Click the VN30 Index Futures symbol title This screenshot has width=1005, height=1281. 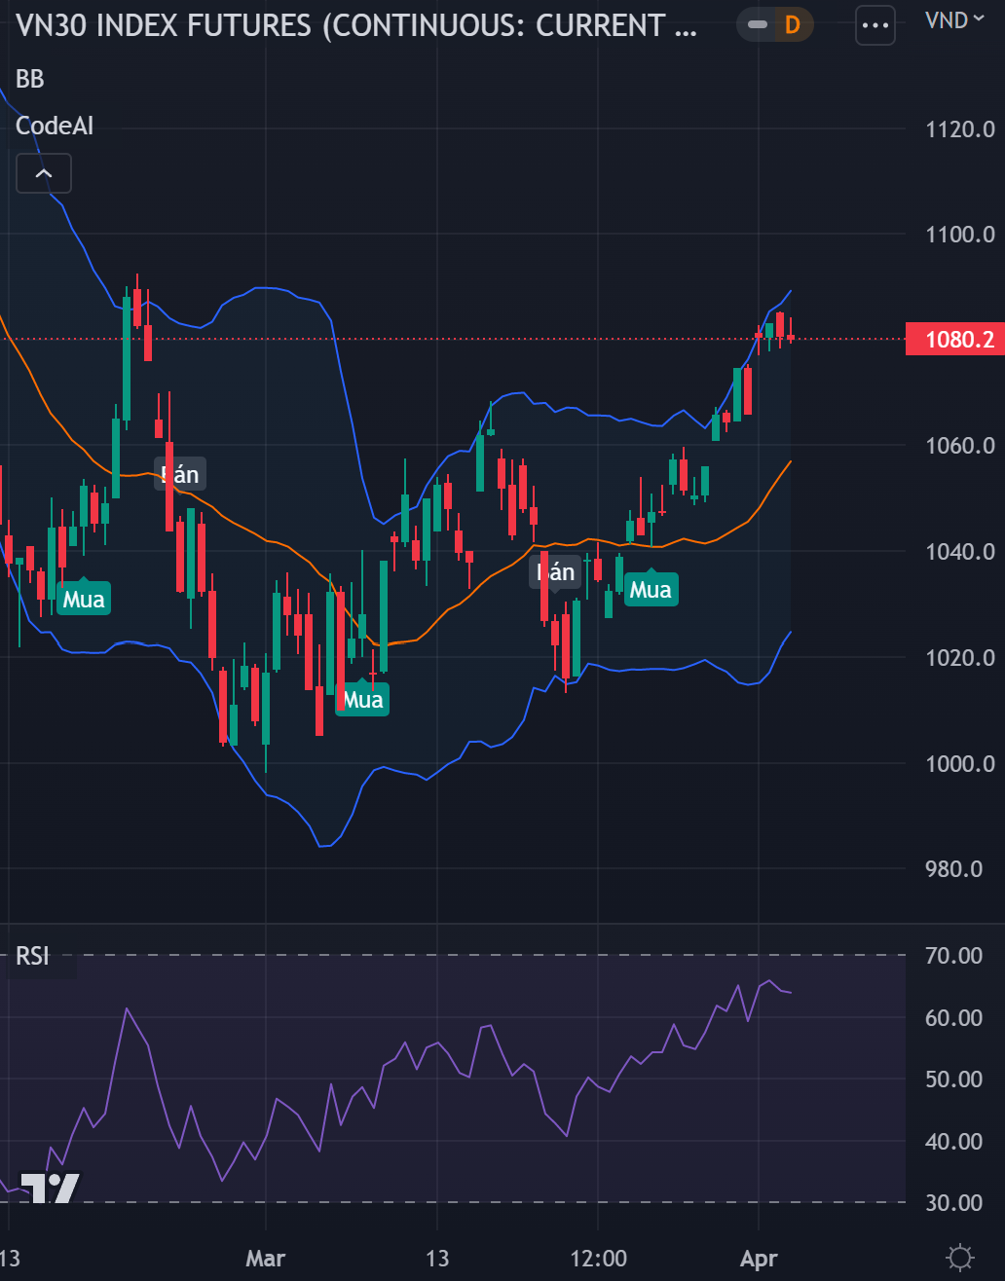click(356, 25)
